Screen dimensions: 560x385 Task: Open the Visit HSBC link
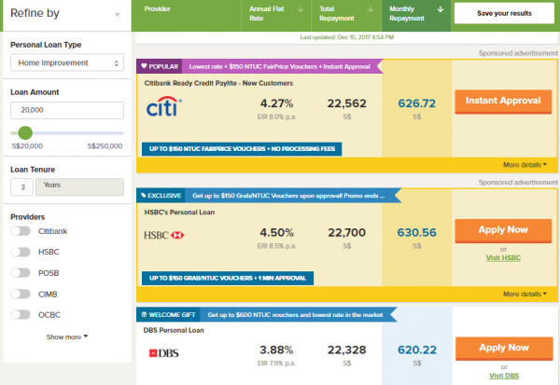503,258
